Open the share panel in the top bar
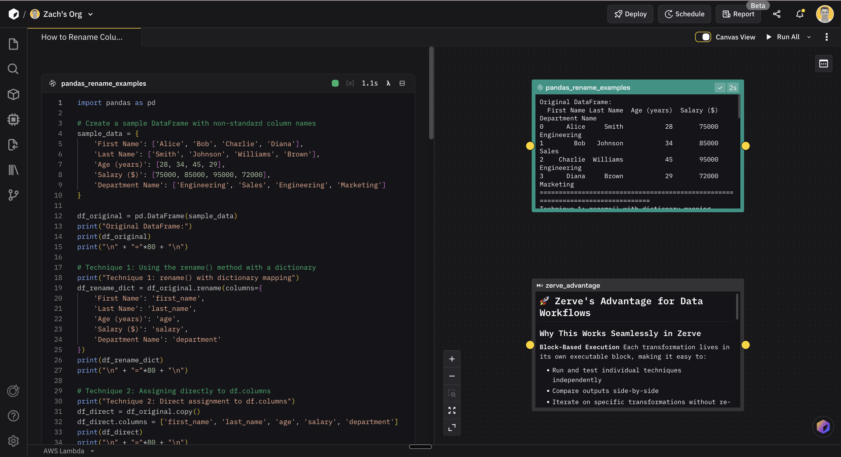Image resolution: width=841 pixels, height=457 pixels. (x=777, y=14)
